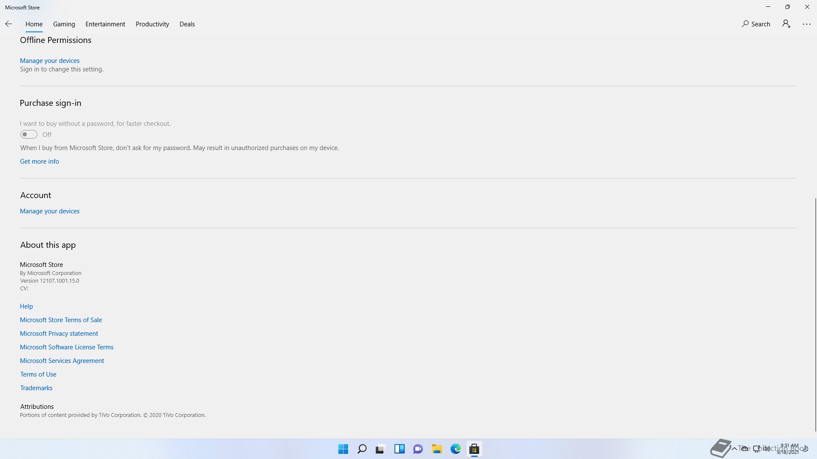
Task: Switch to the Gaming tab
Action: pyautogui.click(x=64, y=24)
